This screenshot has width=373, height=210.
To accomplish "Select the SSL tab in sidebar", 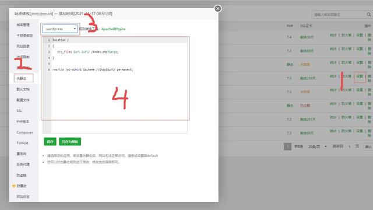I will [19, 111].
